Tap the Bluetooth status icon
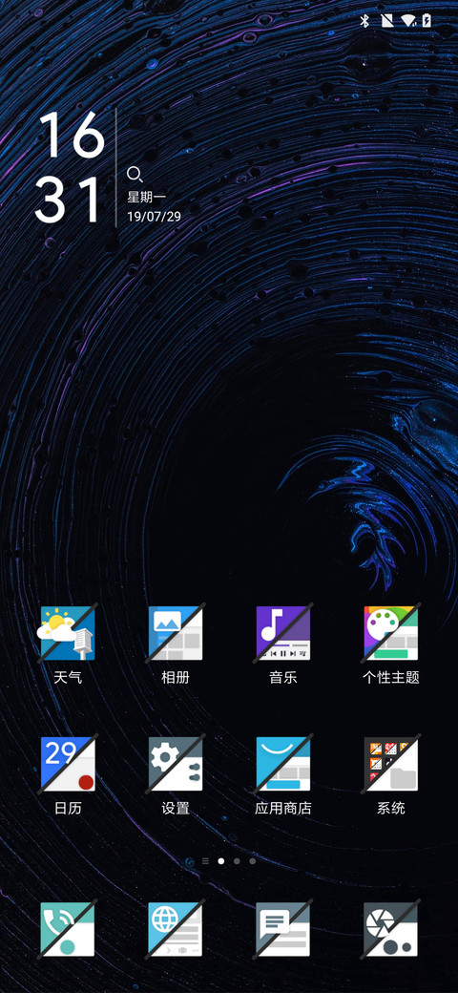This screenshot has width=458, height=993. pyautogui.click(x=364, y=21)
